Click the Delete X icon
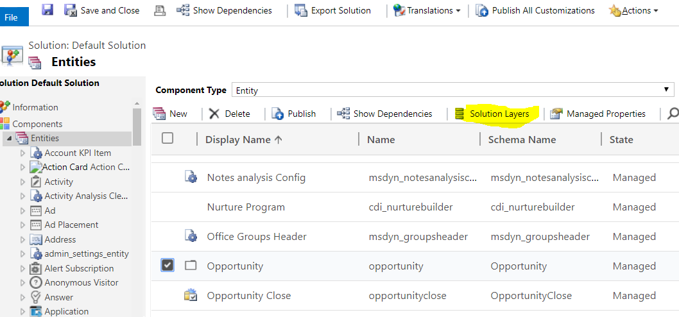This screenshot has width=679, height=317. point(214,114)
